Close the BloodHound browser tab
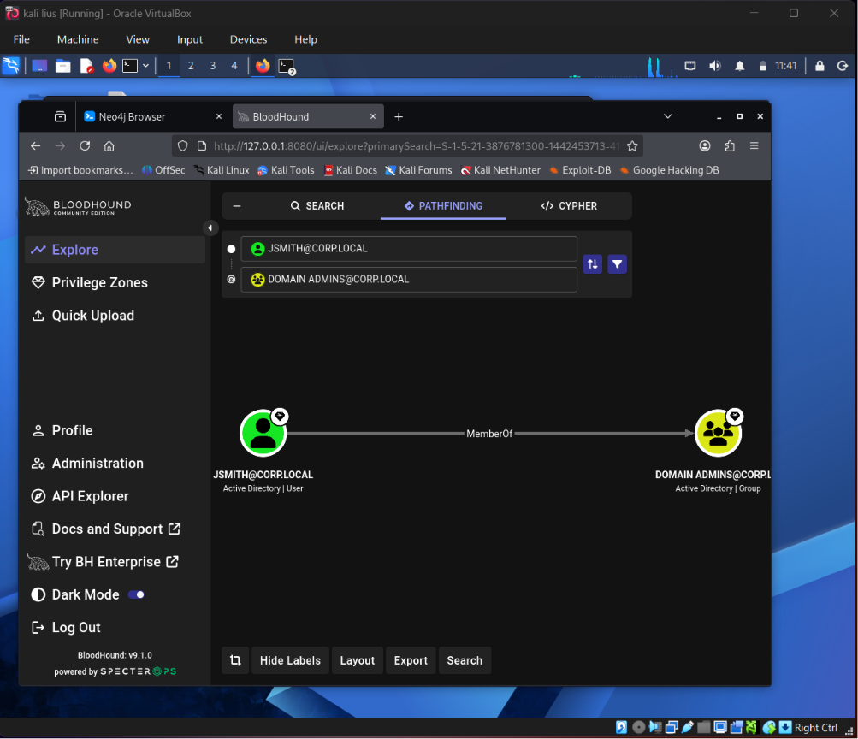 tap(373, 116)
